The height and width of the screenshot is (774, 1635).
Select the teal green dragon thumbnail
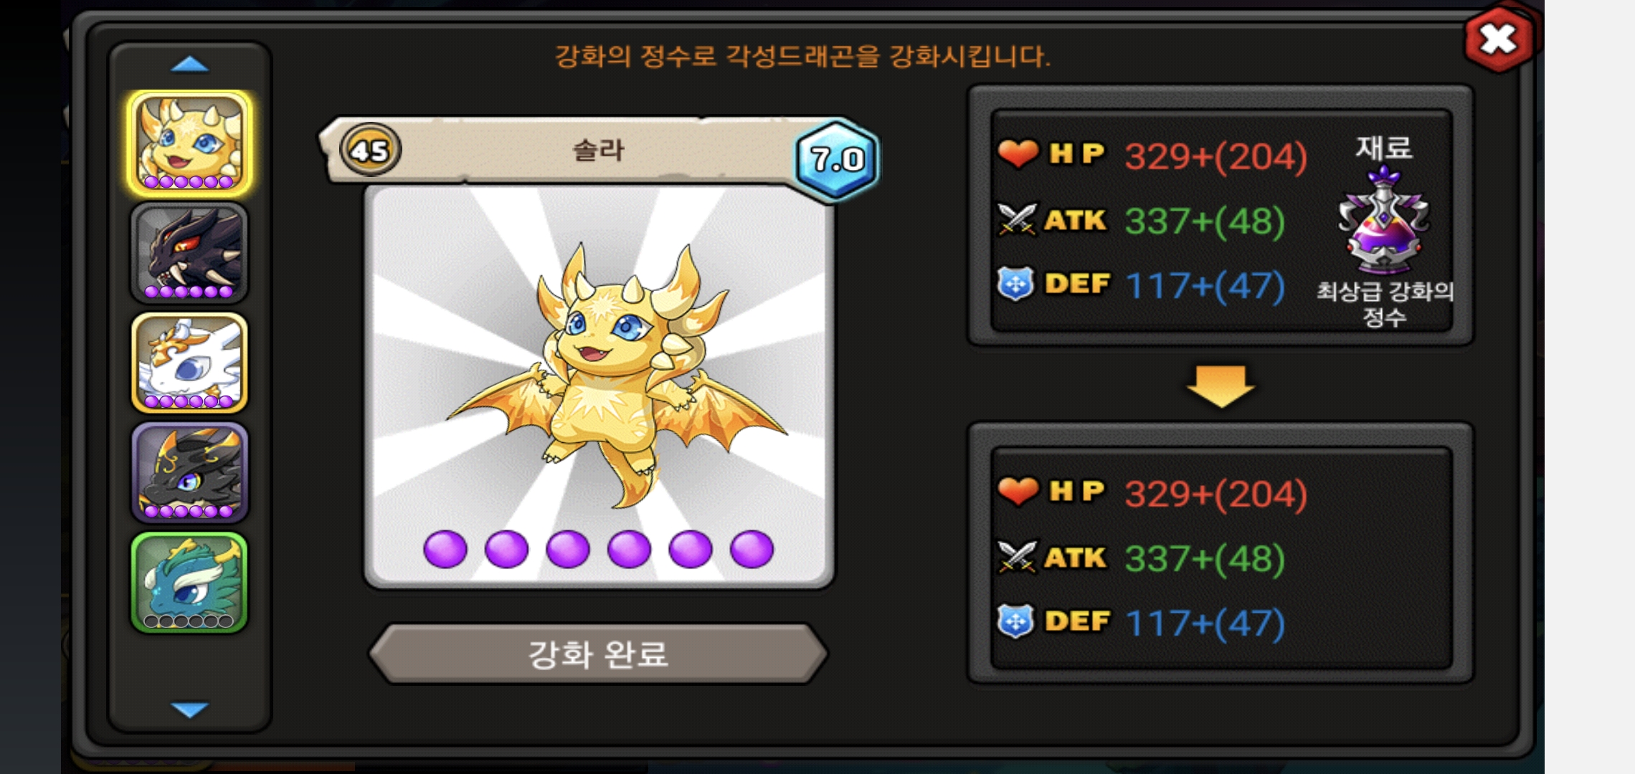tap(189, 582)
